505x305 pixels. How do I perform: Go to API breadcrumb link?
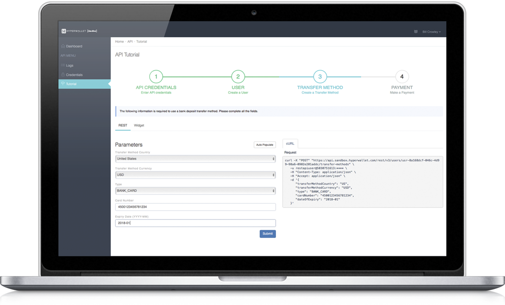click(130, 41)
